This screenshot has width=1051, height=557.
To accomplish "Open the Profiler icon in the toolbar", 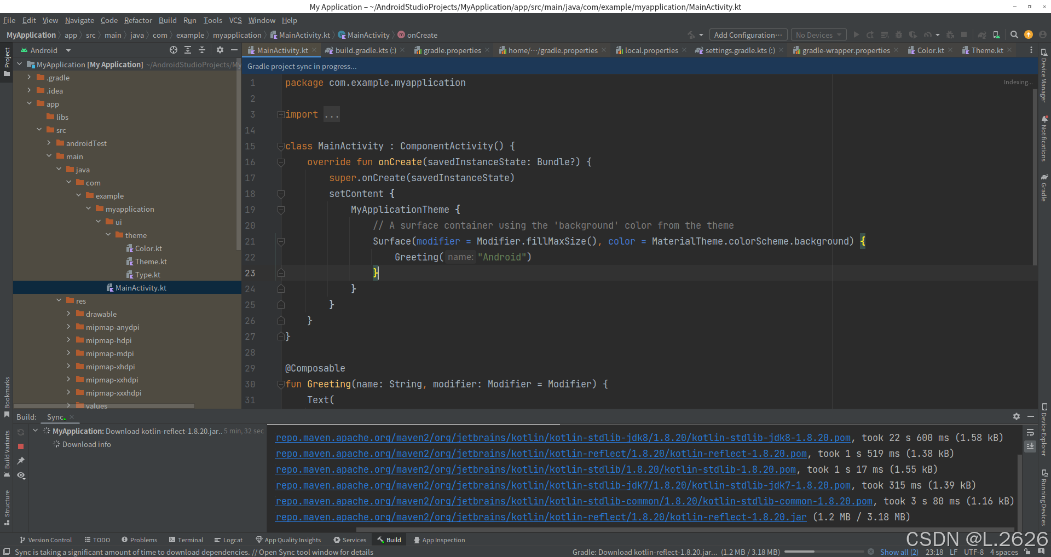I will click(x=928, y=34).
